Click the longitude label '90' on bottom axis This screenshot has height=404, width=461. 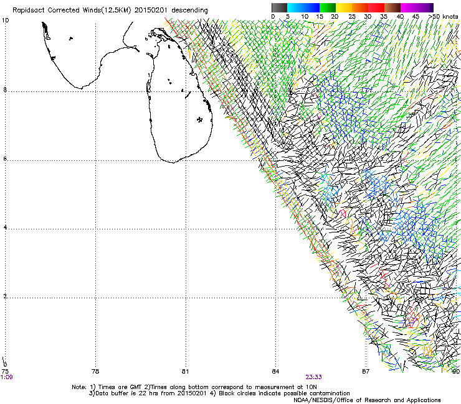point(456,371)
